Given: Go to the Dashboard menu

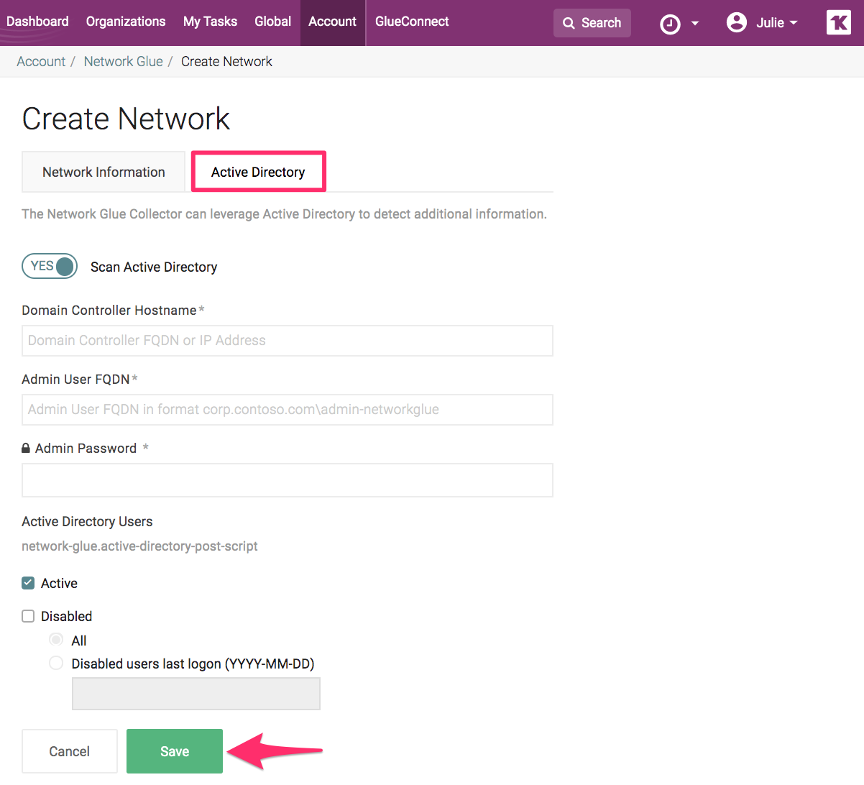Looking at the screenshot, I should pos(37,22).
